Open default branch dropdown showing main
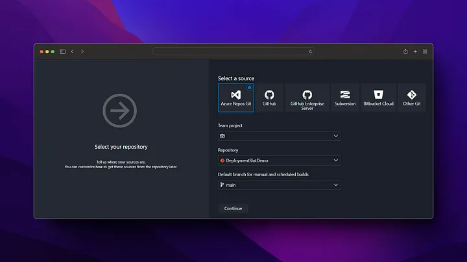Image resolution: width=467 pixels, height=262 pixels. pos(280,185)
